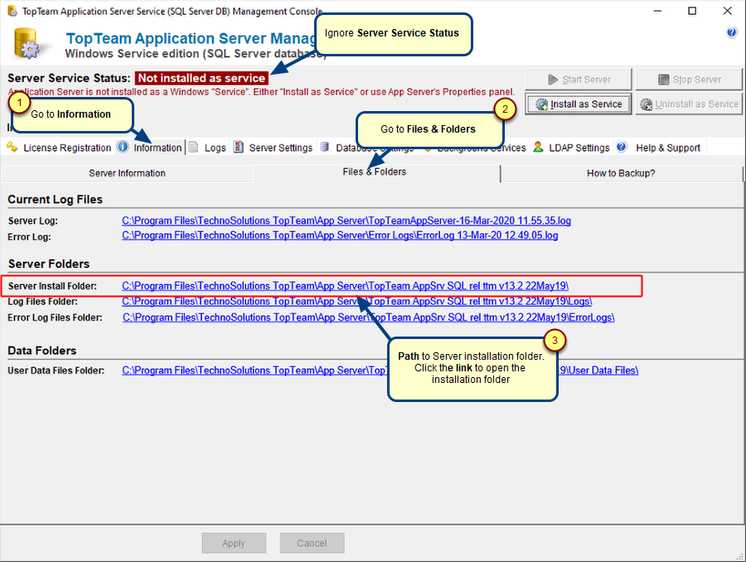
Task: Click the Information tab's blue info icon
Action: pyautogui.click(x=123, y=147)
